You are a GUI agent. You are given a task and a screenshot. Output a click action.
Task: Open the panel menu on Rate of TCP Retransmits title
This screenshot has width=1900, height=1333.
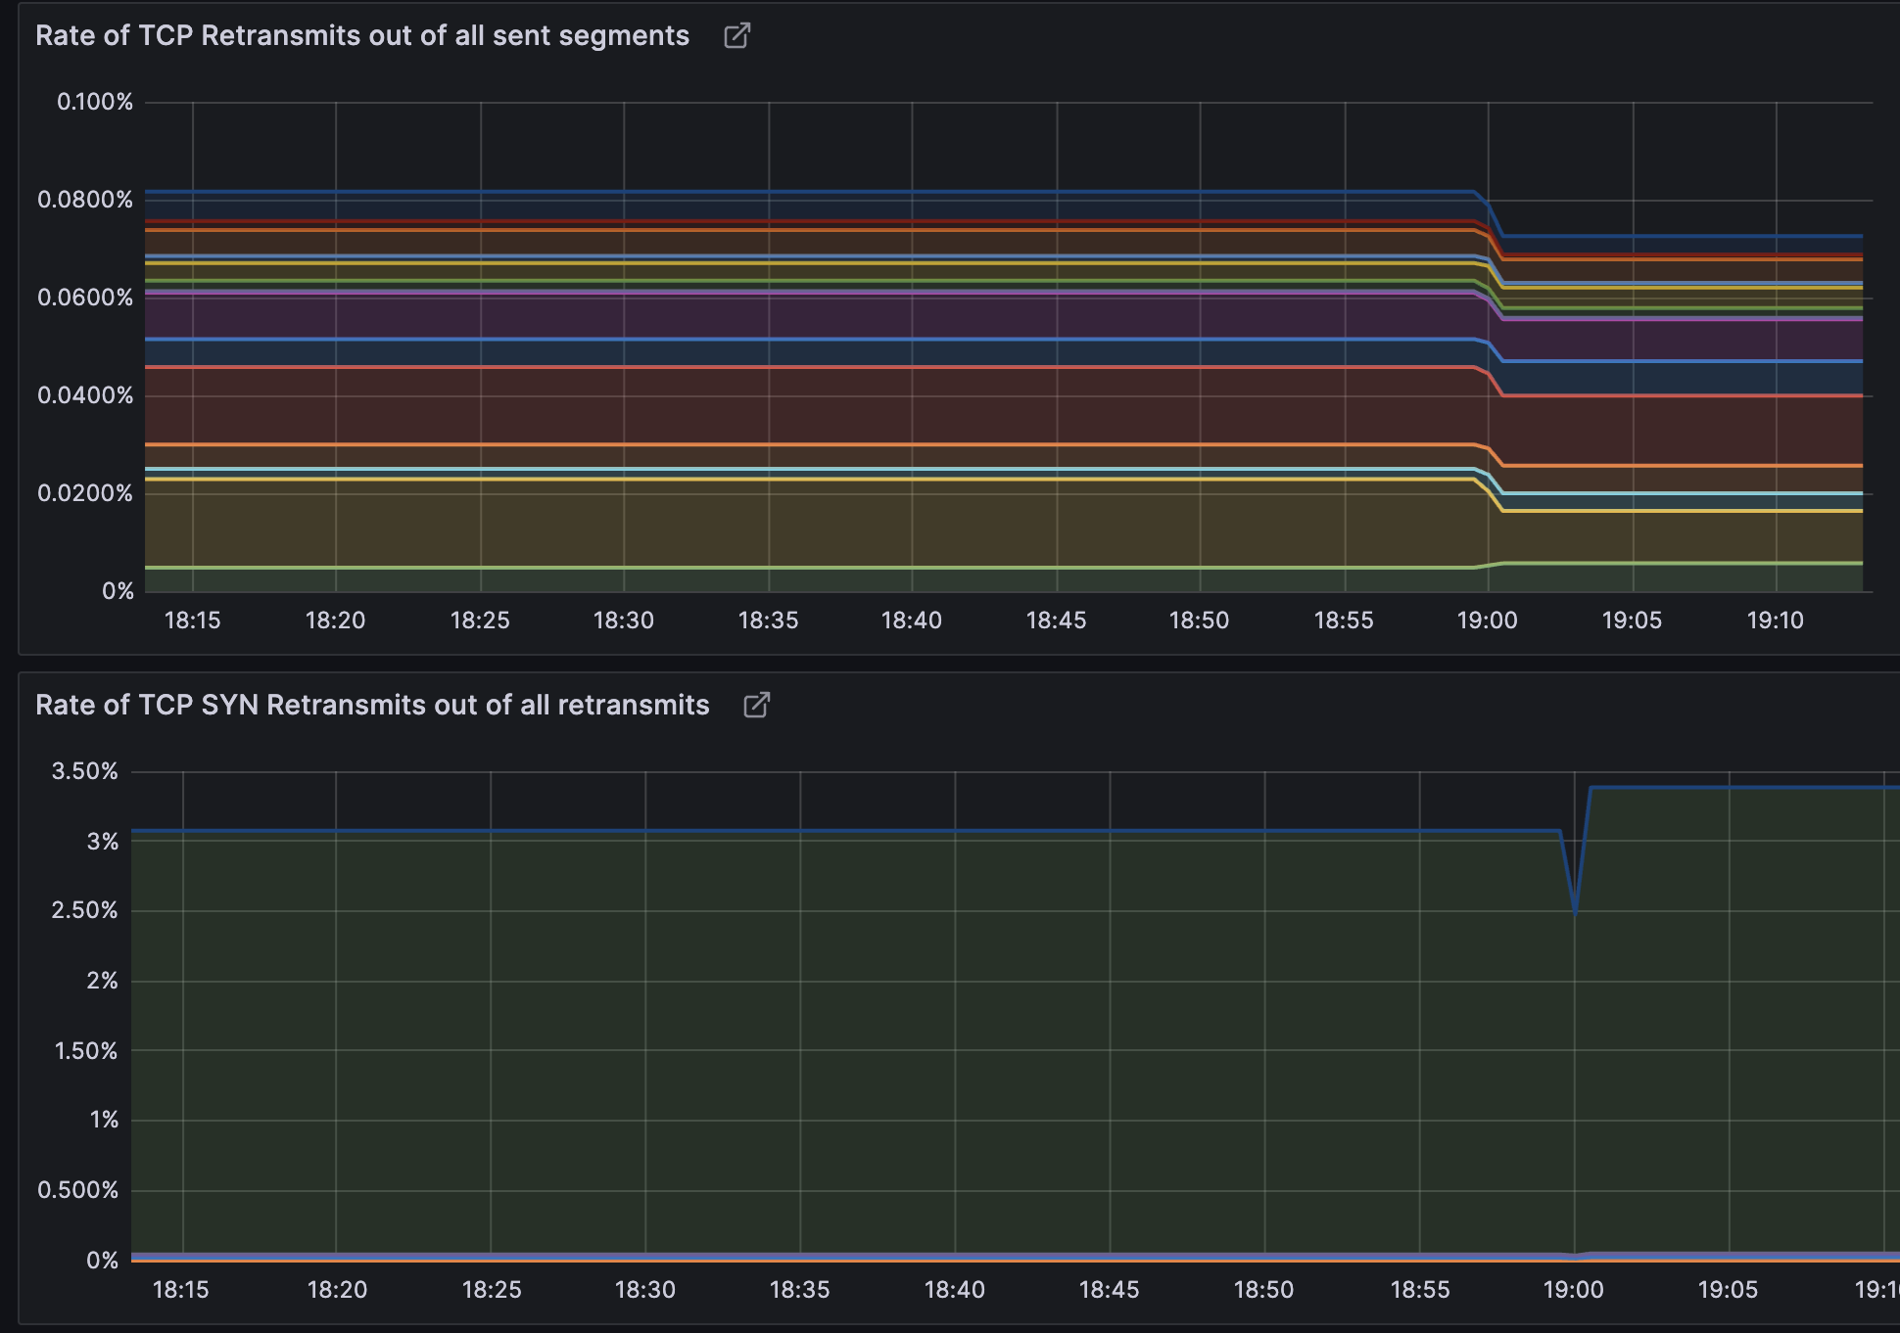pyautogui.click(x=362, y=35)
